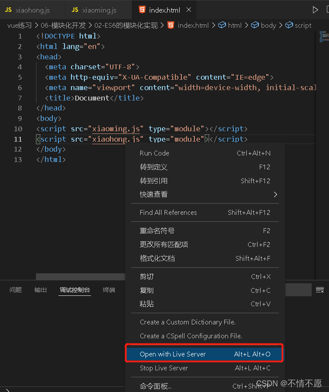Screen dimensions: 329x392
Task: Open the 06-模块化开发 breadcrumb folder
Action: 63,25
